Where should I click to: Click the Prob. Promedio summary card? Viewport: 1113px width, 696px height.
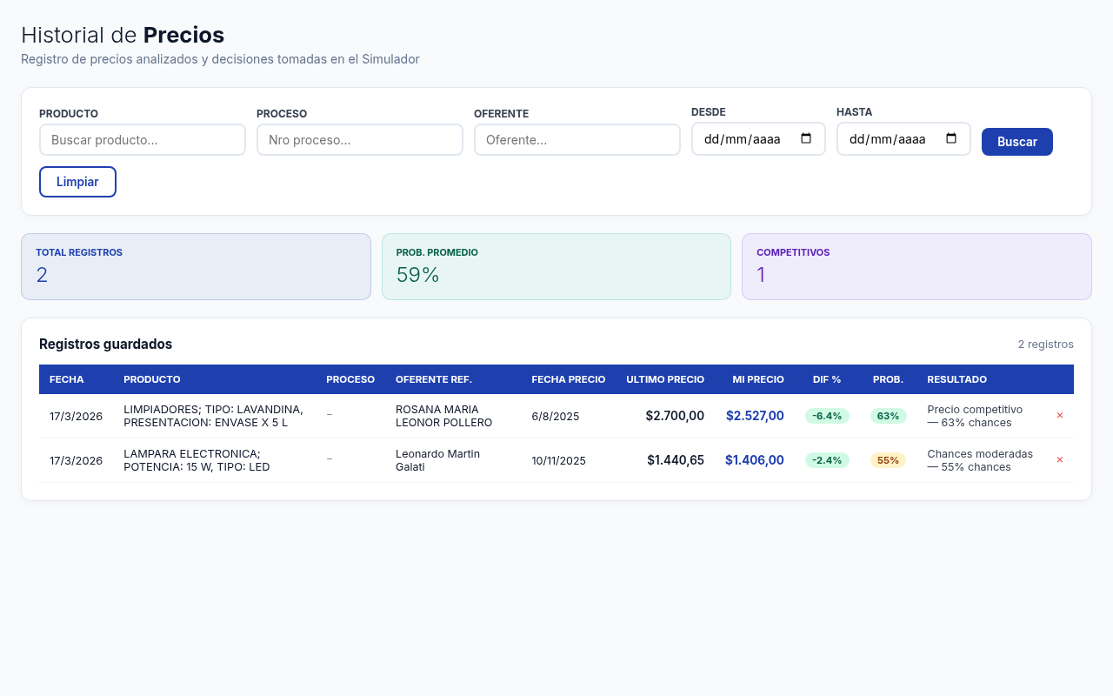pos(556,266)
